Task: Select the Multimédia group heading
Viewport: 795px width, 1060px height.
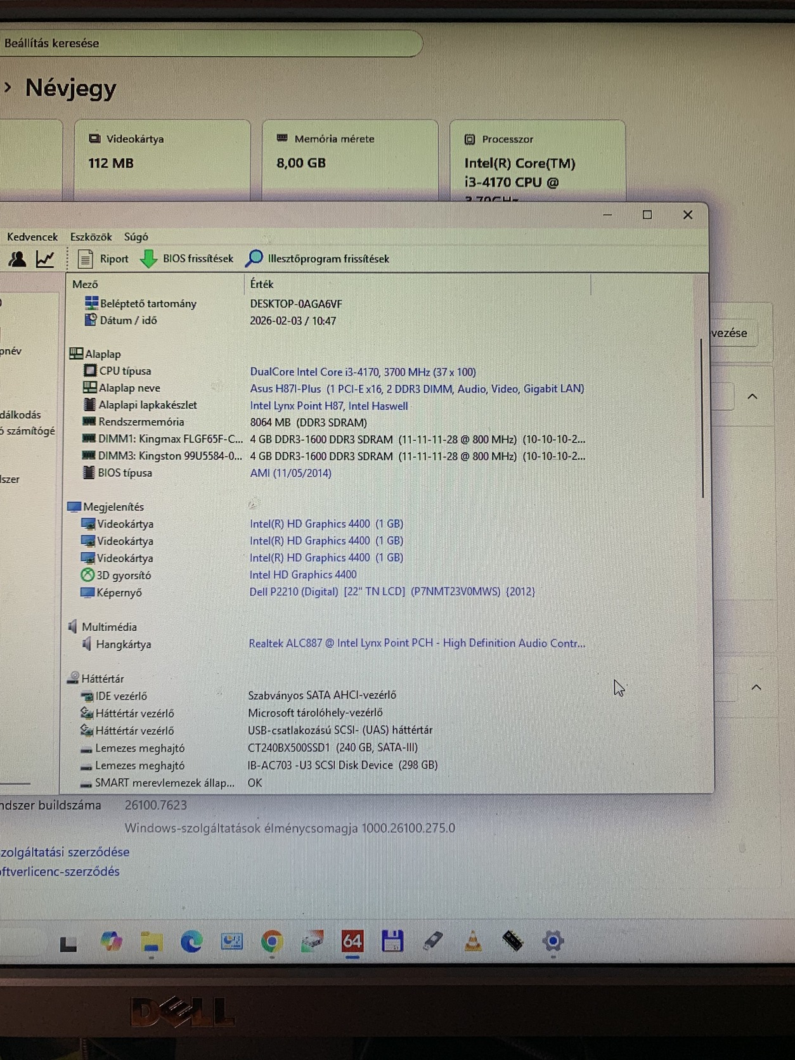Action: [102, 626]
